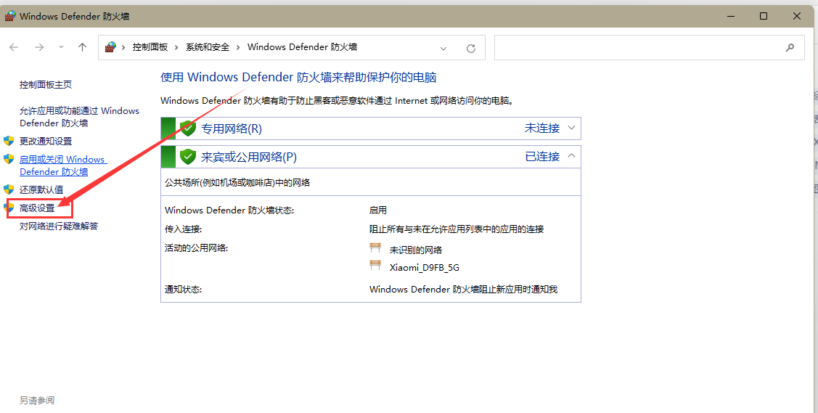This screenshot has height=413, width=818.
Task: Click 阻止所有与未在允许应用列表中的应用的连接 text
Action: [457, 229]
